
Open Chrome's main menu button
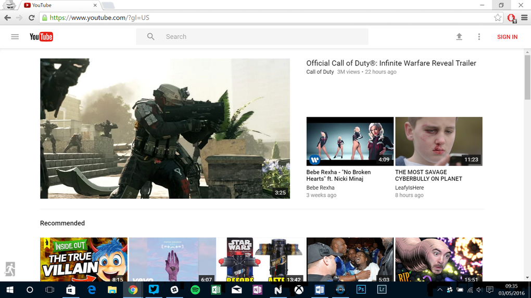click(524, 18)
